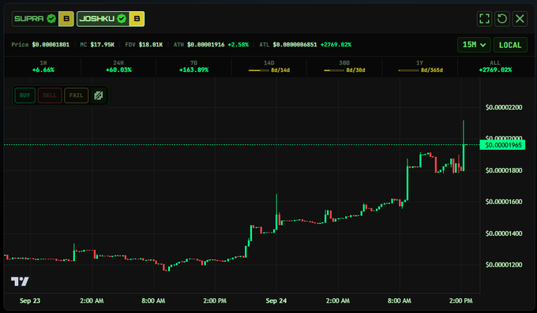
Task: Toggle BUY markers on chart
Action: pos(24,95)
